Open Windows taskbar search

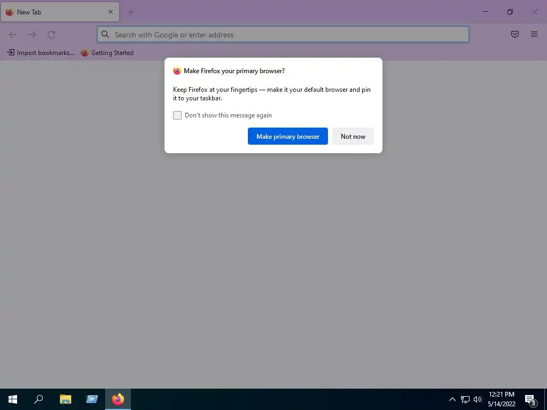tap(38, 399)
